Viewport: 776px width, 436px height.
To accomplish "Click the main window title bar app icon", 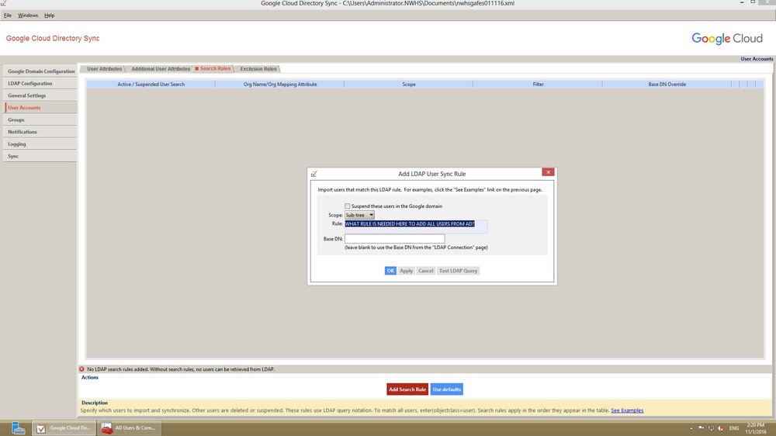I will [3, 3].
